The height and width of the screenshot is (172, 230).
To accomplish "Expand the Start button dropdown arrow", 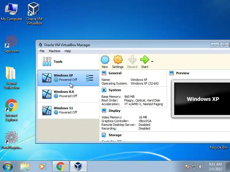I will tap(152, 62).
